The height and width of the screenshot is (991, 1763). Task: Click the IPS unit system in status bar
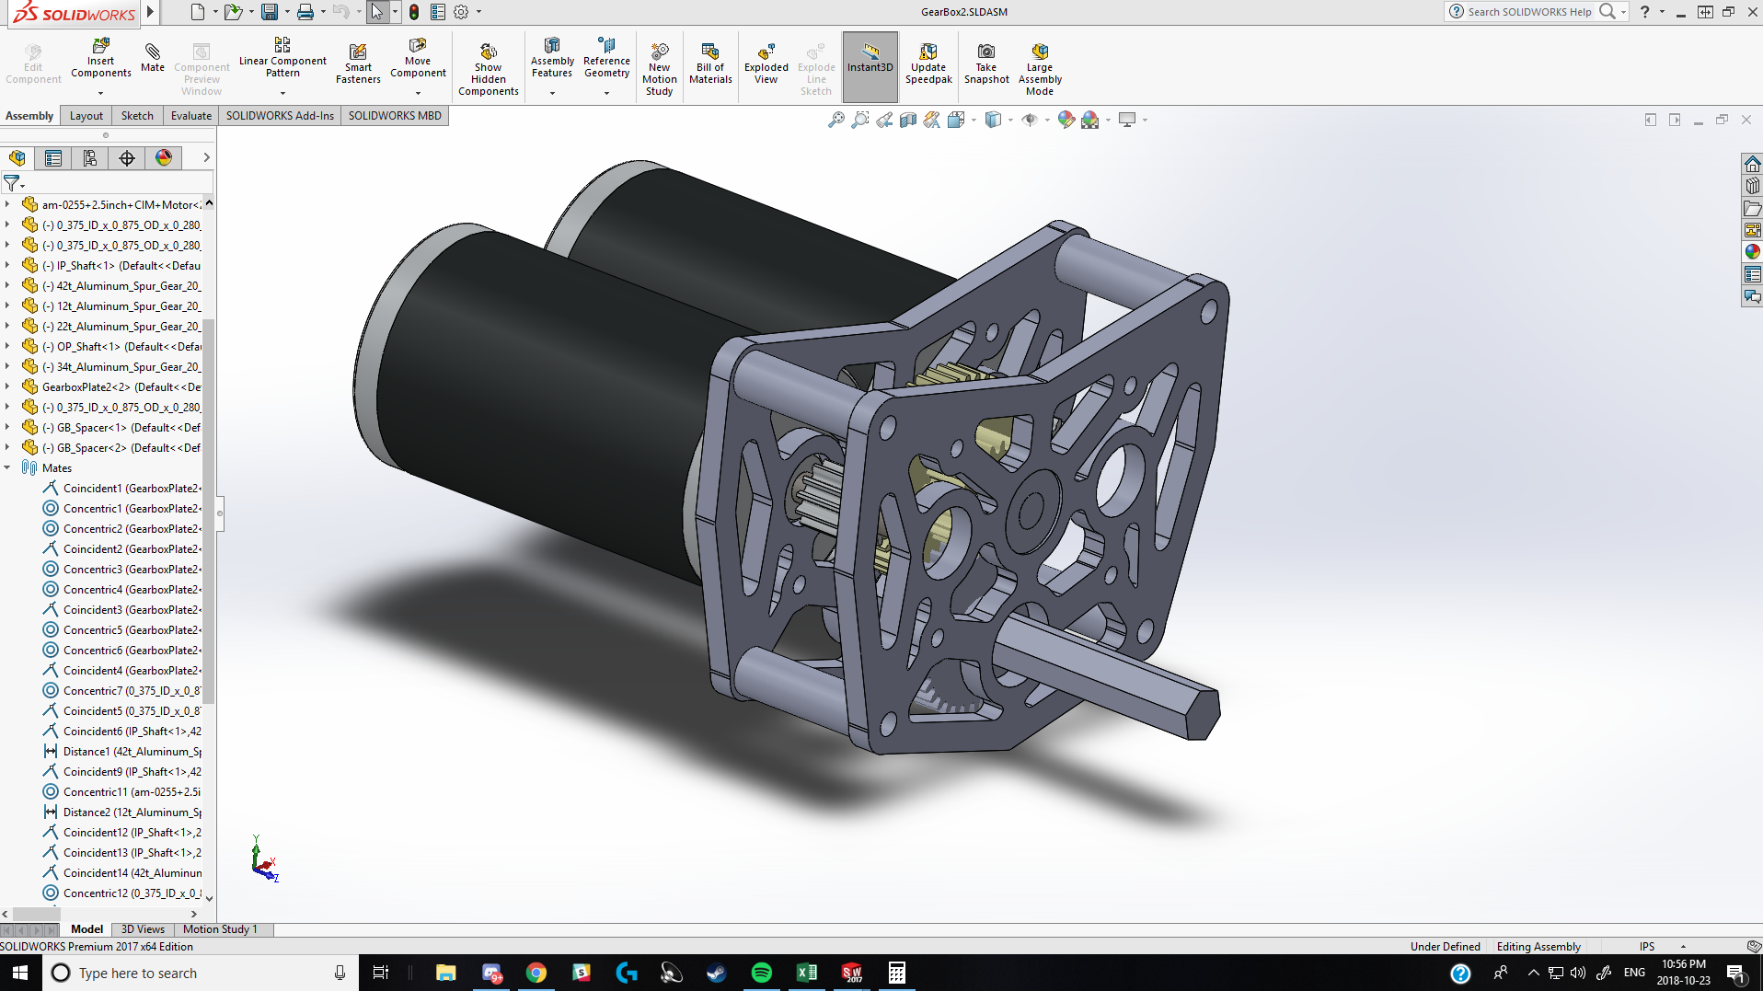(1647, 947)
